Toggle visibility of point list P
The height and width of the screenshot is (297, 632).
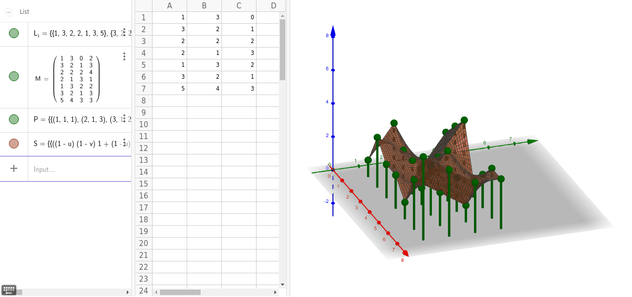pos(14,119)
